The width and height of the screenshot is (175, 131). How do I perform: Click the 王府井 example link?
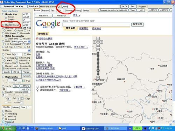pos(39,57)
